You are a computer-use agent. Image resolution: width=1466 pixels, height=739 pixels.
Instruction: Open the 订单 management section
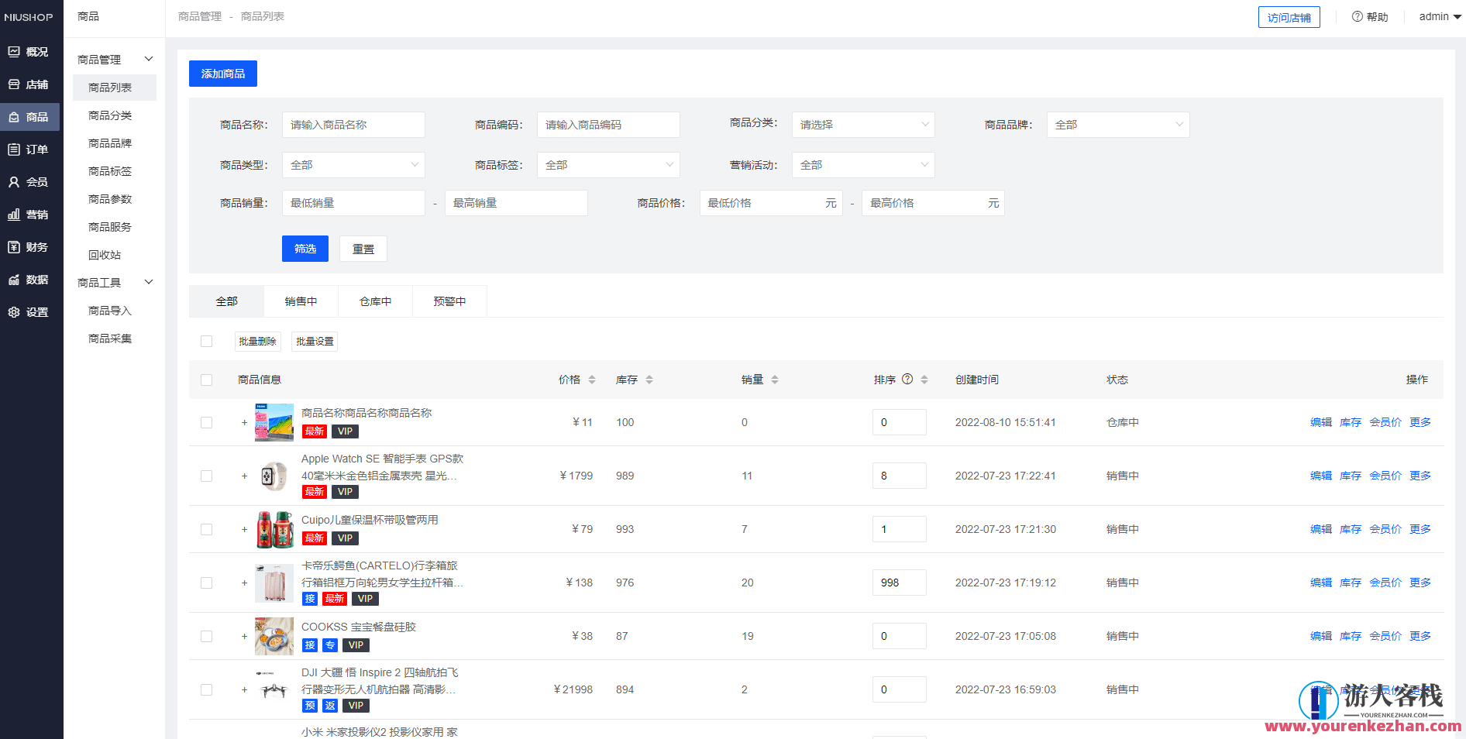31,149
